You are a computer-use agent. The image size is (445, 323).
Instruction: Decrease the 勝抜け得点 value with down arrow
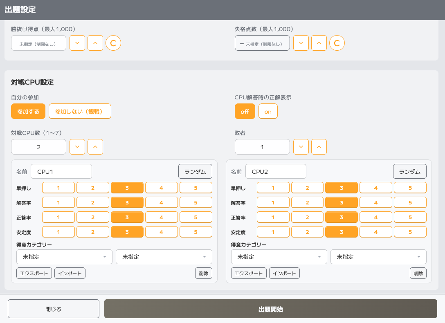pyautogui.click(x=77, y=43)
